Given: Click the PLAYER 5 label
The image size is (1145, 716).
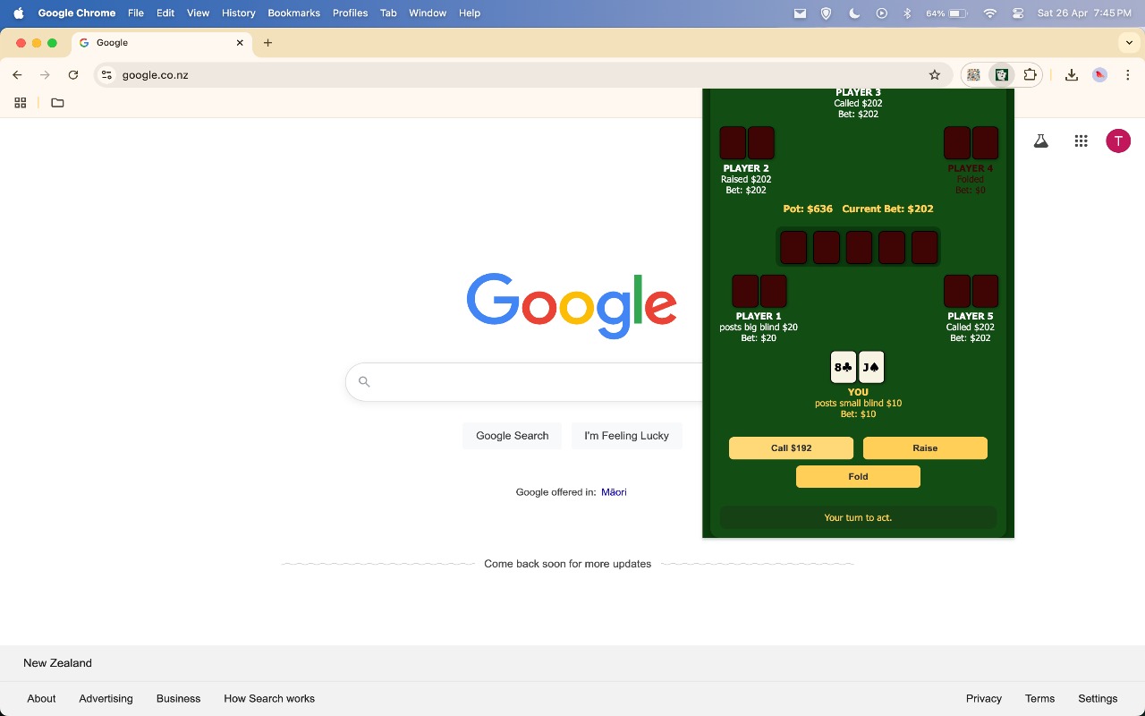Looking at the screenshot, I should [x=971, y=317].
